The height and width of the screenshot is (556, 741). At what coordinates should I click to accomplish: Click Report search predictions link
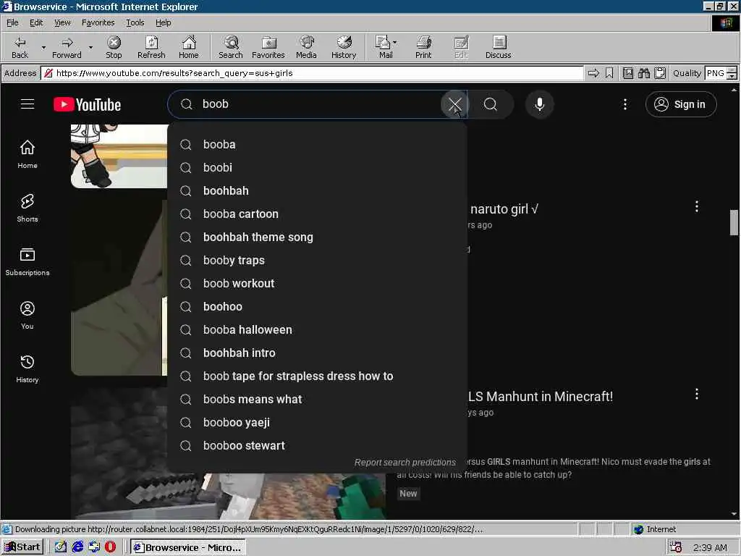(x=405, y=463)
